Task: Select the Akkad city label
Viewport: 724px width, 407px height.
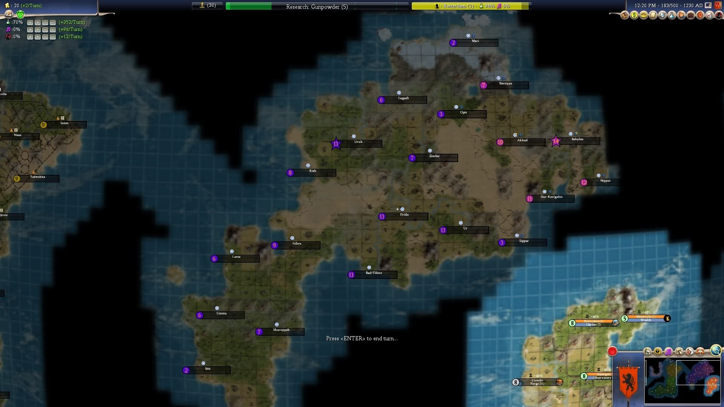Action: click(x=521, y=142)
